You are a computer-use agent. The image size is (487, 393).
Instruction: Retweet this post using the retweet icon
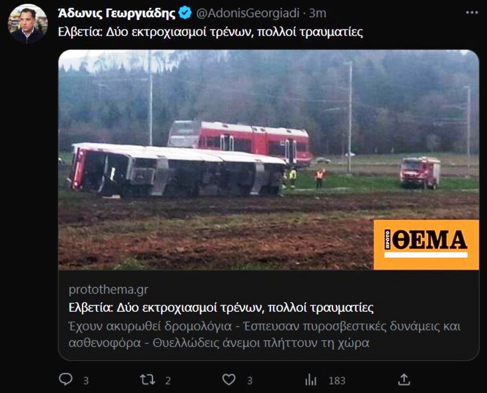[147, 380]
